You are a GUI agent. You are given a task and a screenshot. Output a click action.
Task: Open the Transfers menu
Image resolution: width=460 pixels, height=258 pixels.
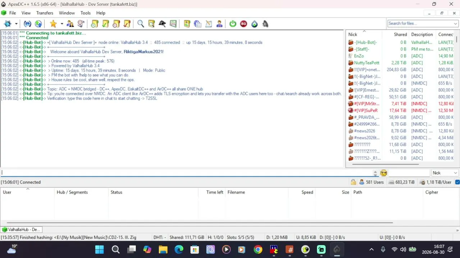[45, 13]
